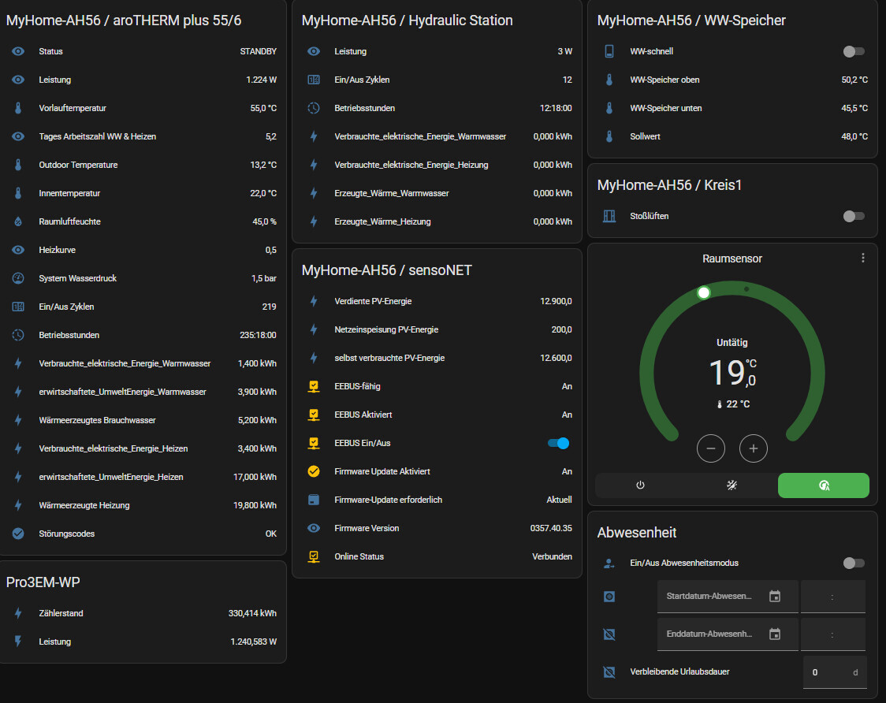Click the lightning icon beside Zählerstand
The width and height of the screenshot is (886, 703).
pos(18,613)
